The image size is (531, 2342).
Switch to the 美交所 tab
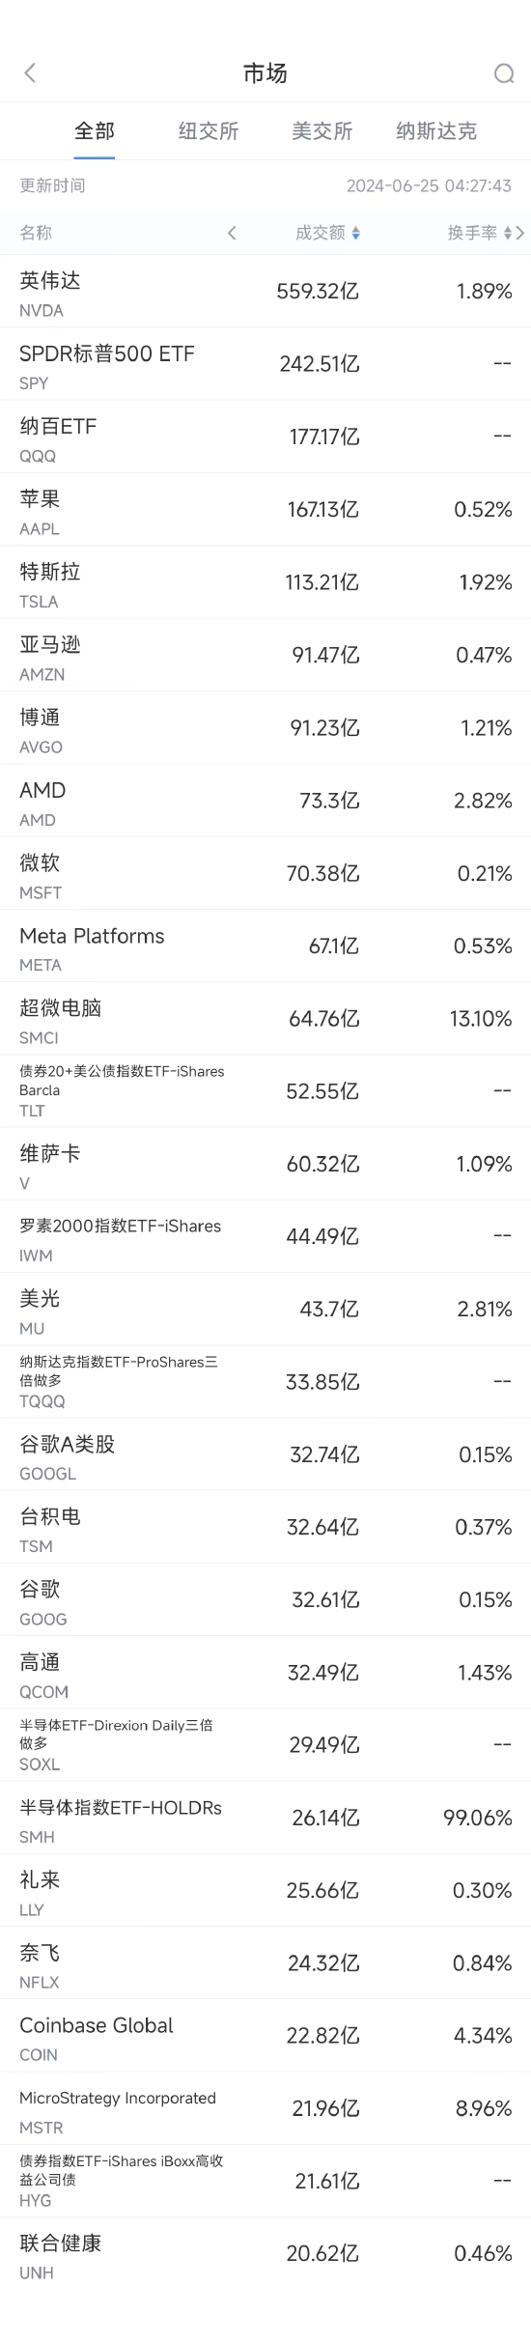pos(322,131)
